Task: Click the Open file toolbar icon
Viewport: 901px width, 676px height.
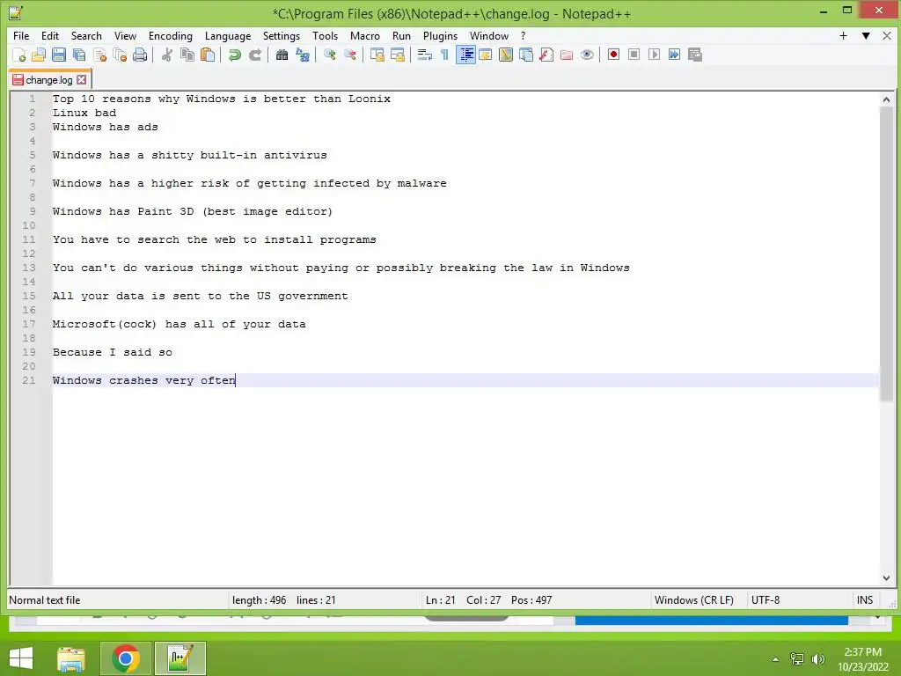Action: coord(39,55)
